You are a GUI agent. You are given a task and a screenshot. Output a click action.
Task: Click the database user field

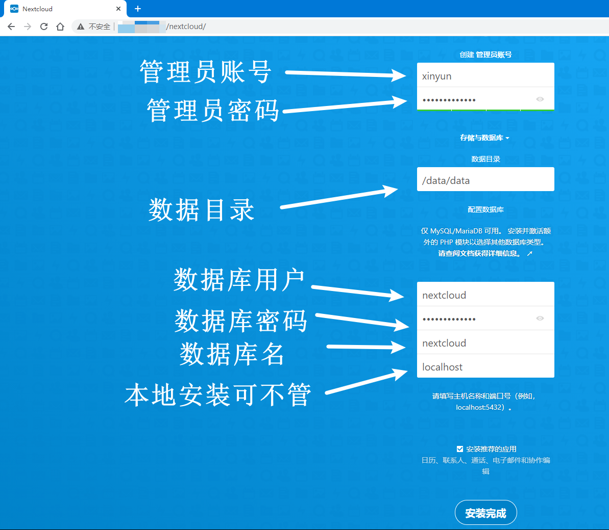[x=485, y=294]
